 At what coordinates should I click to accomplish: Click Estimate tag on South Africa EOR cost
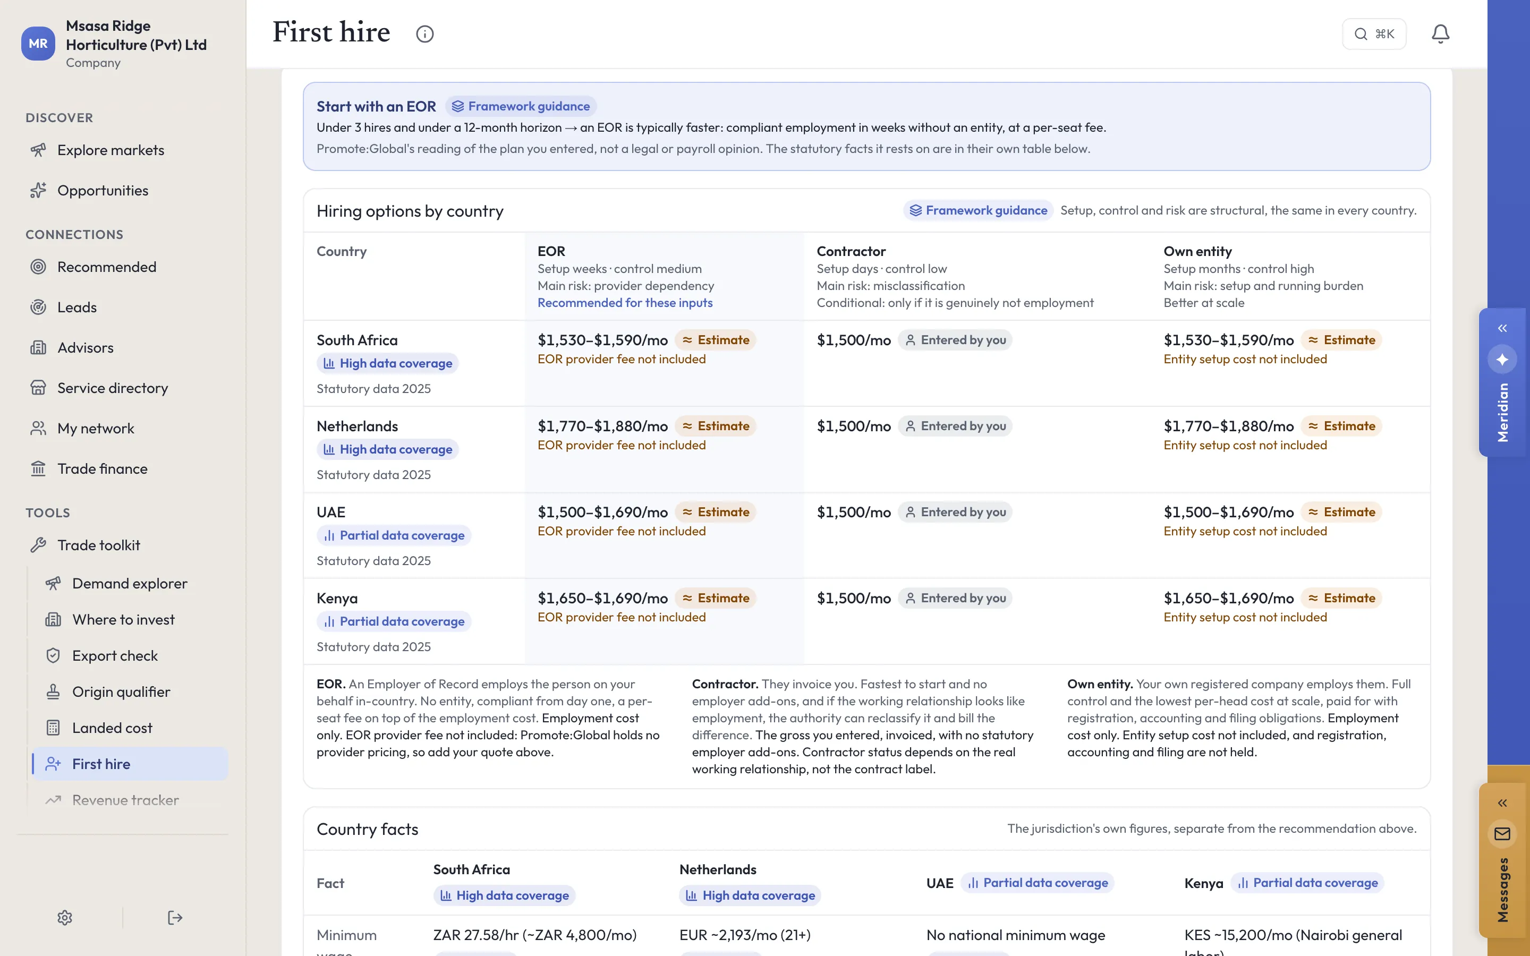[715, 340]
